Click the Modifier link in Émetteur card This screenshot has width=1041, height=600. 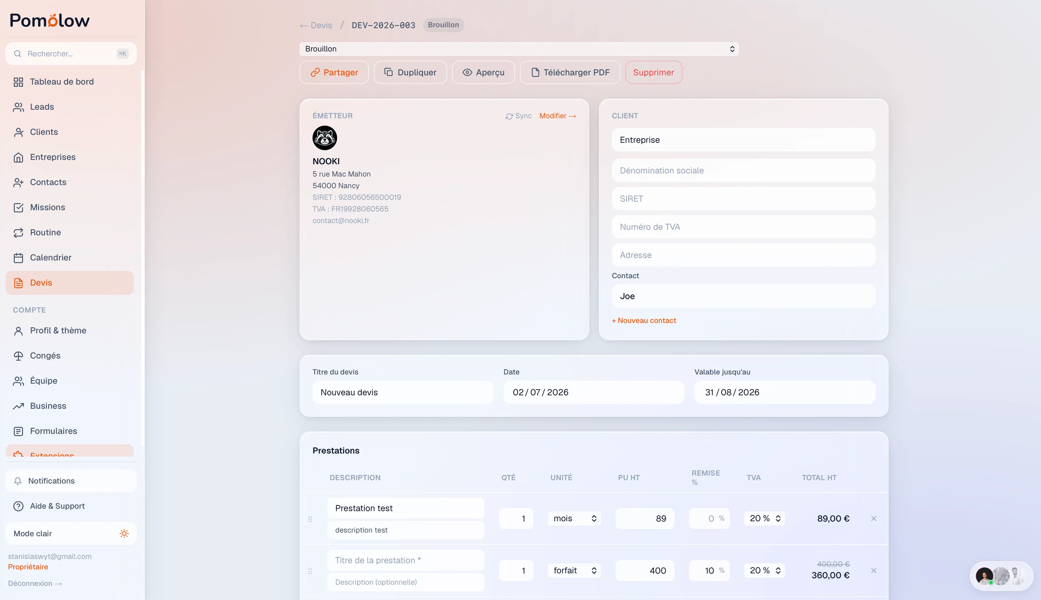pos(558,116)
